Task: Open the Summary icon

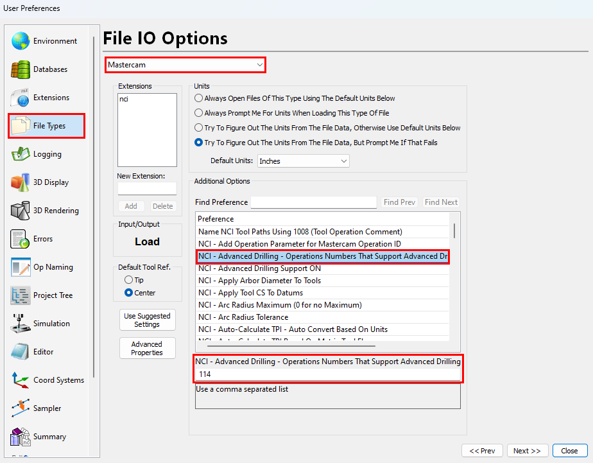Action: click(21, 437)
